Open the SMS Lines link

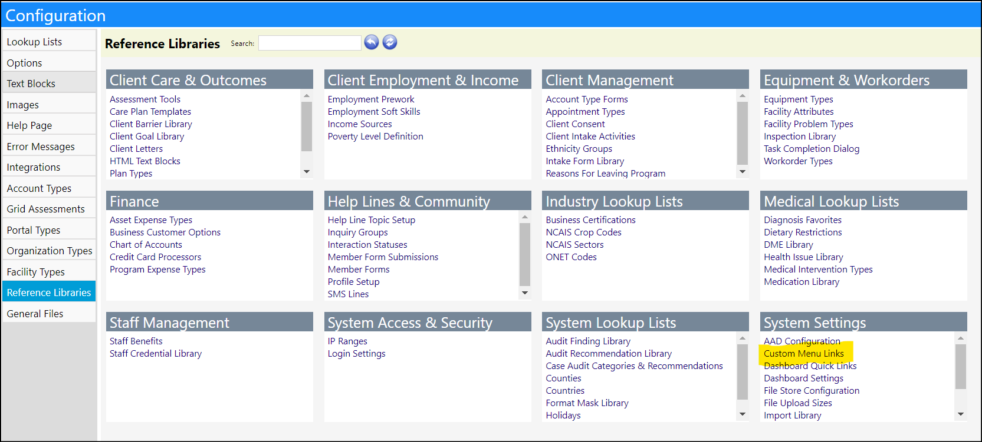[x=349, y=294]
